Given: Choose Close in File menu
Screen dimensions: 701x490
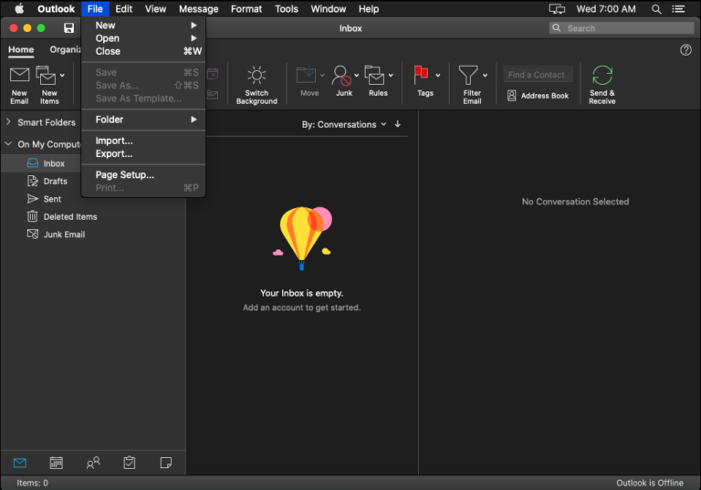Looking at the screenshot, I should [143, 51].
